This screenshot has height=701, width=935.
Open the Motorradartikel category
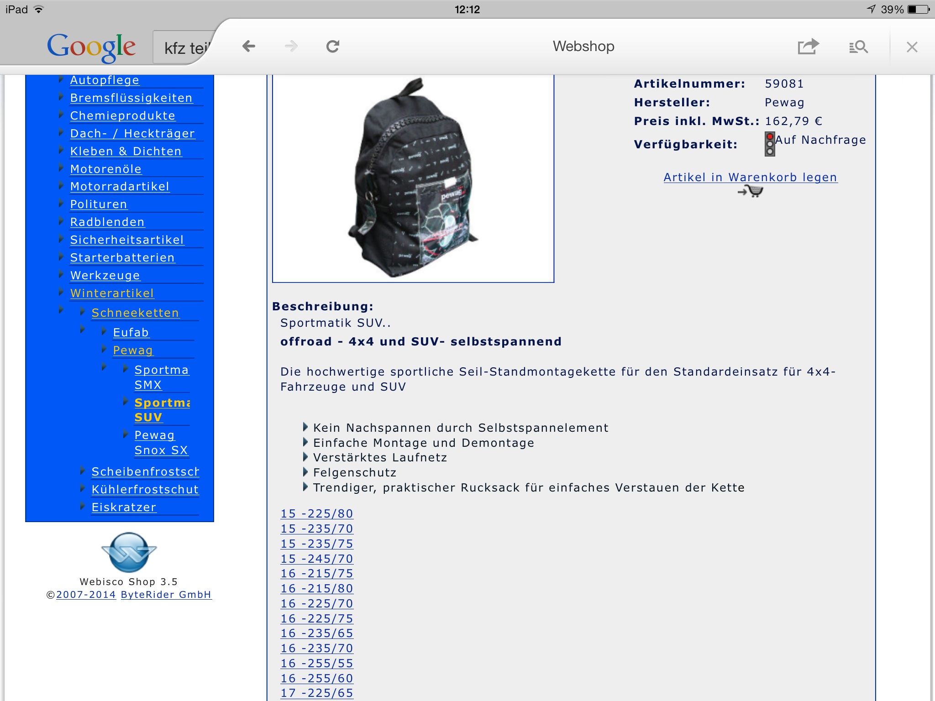click(120, 186)
